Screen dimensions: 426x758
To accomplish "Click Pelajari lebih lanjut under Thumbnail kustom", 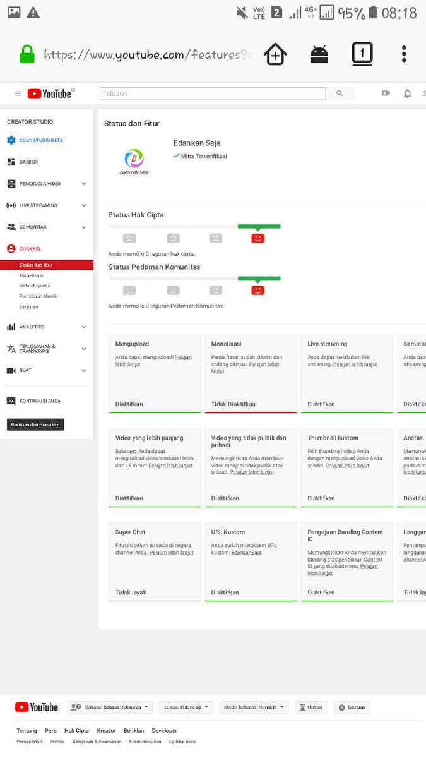I will 347,466.
